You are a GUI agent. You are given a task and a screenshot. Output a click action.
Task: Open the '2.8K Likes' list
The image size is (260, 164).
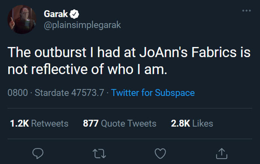coord(192,123)
